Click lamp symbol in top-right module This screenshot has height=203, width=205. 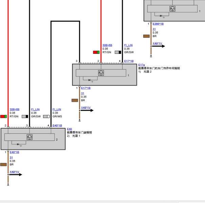[172, 9]
